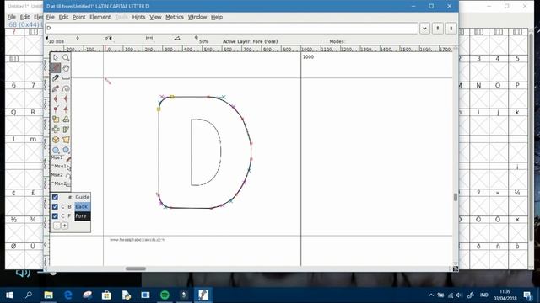Open the Point menu
This screenshot has height=303, width=540.
(x=78, y=17)
